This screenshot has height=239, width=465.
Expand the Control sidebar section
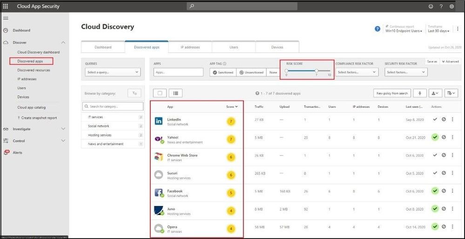[x=63, y=141]
